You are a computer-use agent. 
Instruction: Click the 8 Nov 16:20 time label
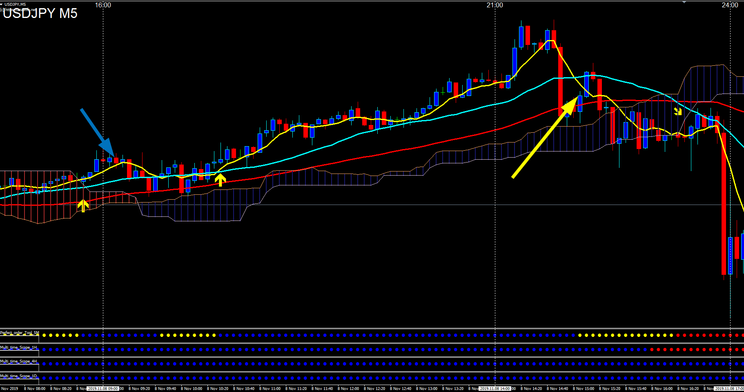pyautogui.click(x=688, y=389)
